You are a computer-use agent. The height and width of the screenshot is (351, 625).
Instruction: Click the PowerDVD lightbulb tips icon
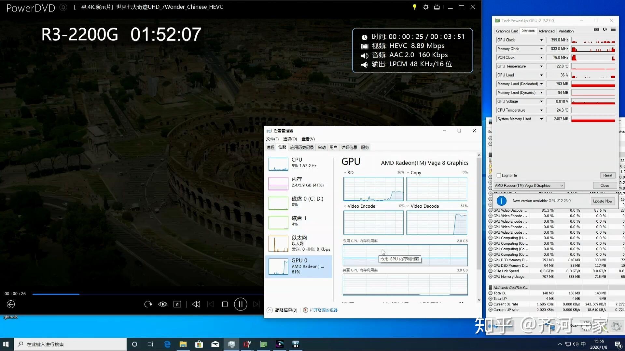[x=414, y=7]
